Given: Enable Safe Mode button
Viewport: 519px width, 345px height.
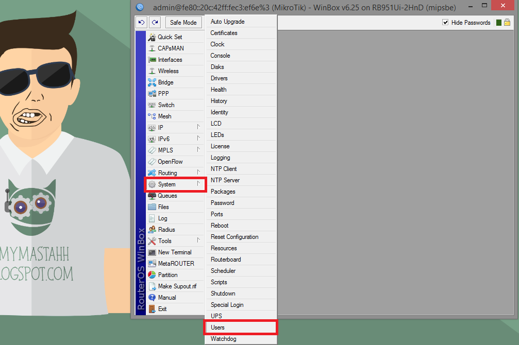Looking at the screenshot, I should 183,23.
